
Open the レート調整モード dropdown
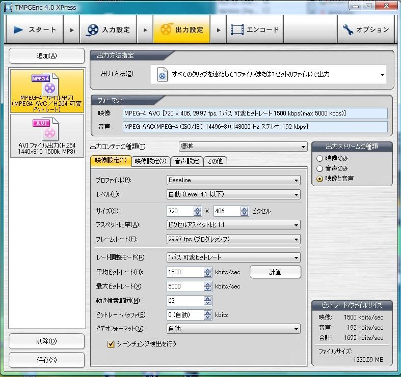click(233, 257)
